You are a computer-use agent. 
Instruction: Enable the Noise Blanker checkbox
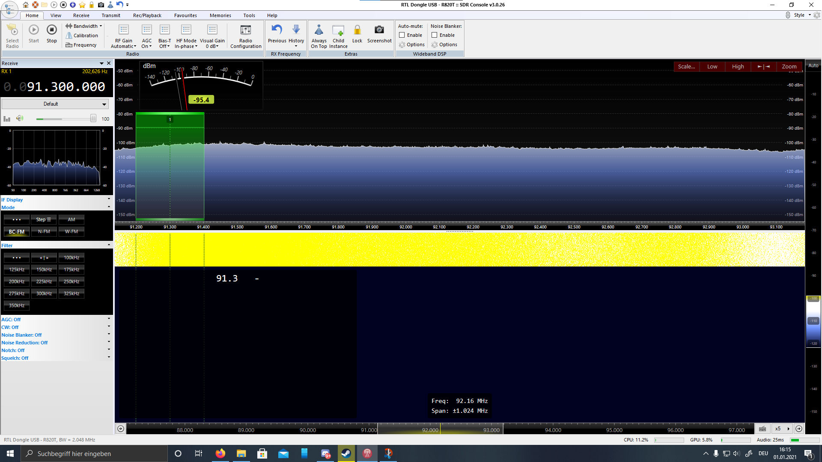coord(435,35)
